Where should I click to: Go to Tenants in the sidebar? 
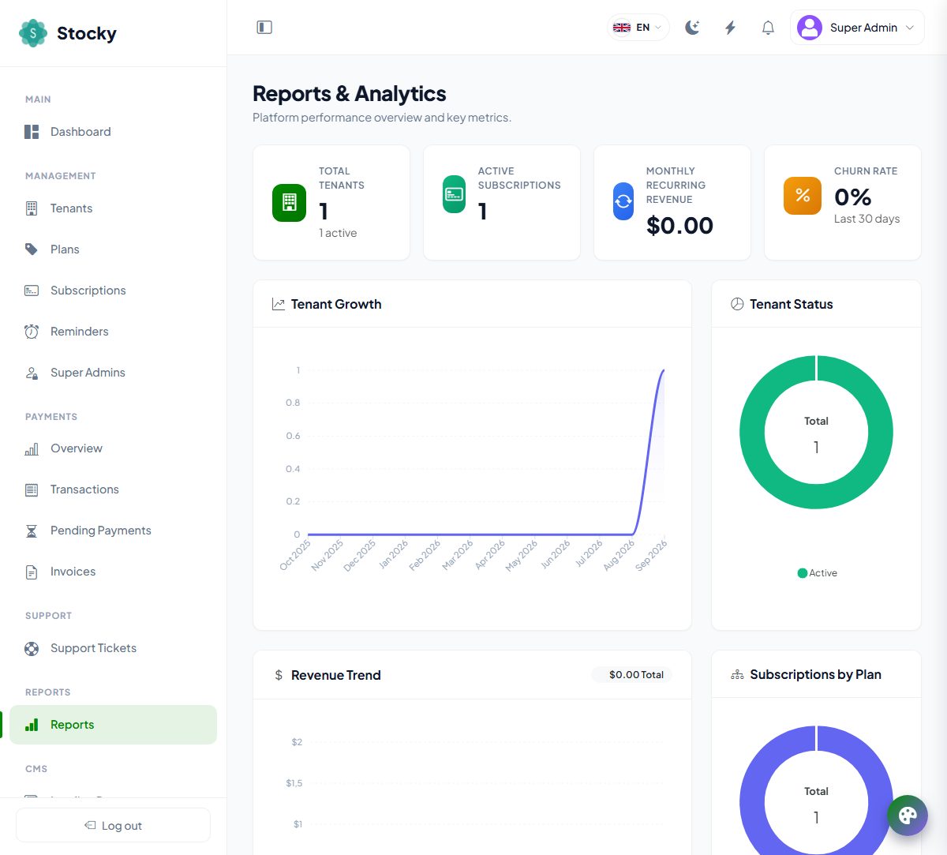pyautogui.click(x=114, y=208)
